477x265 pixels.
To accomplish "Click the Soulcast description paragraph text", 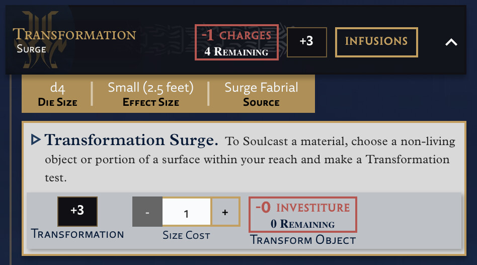I will pyautogui.click(x=250, y=159).
